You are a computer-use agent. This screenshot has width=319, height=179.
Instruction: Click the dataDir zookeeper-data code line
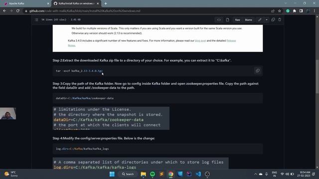[x=85, y=98]
